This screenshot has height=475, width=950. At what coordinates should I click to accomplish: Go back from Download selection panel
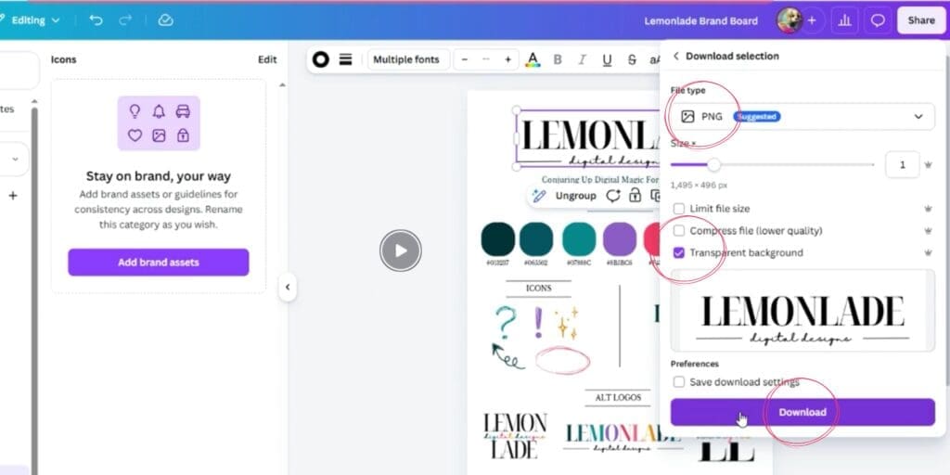click(676, 56)
